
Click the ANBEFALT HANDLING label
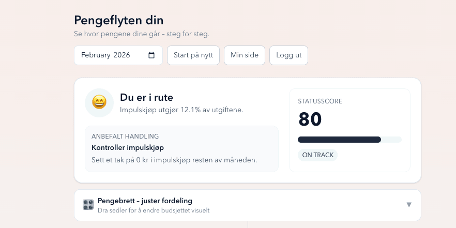tap(125, 136)
